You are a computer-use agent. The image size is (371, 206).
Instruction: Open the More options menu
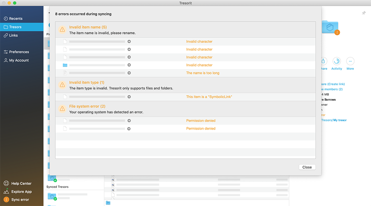click(350, 61)
